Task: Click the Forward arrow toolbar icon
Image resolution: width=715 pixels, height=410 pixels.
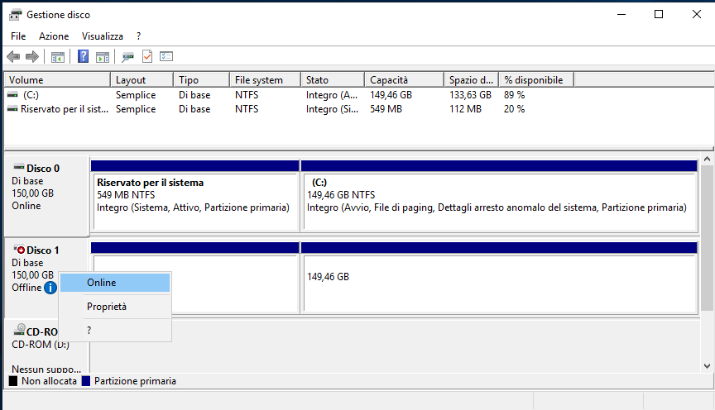Action: click(x=32, y=56)
